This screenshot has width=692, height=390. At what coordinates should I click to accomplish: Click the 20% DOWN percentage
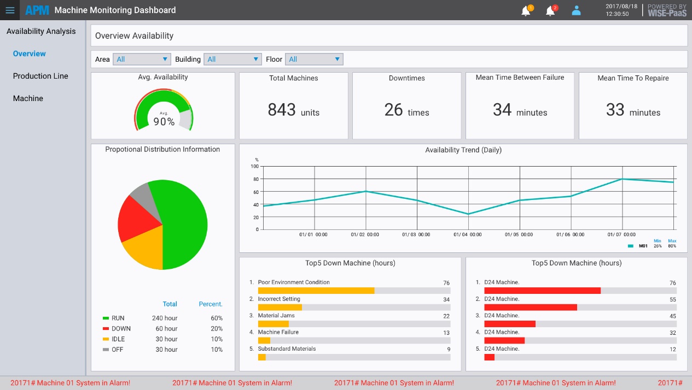point(217,328)
